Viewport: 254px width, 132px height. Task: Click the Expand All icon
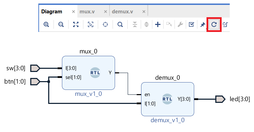146,24
